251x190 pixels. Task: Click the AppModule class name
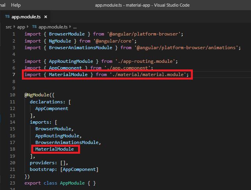[72, 183]
